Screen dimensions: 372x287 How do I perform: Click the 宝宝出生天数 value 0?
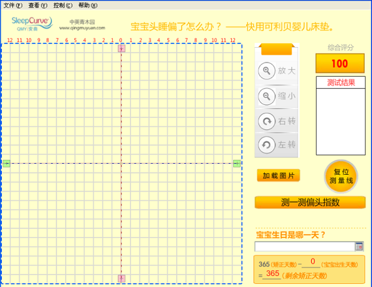pos(312,262)
